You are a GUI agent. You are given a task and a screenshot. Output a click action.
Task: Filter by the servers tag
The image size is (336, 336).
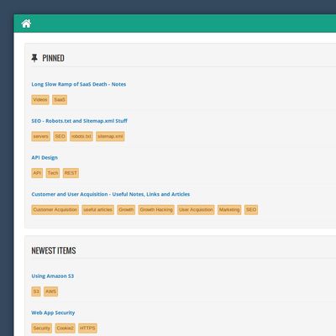coord(41,136)
